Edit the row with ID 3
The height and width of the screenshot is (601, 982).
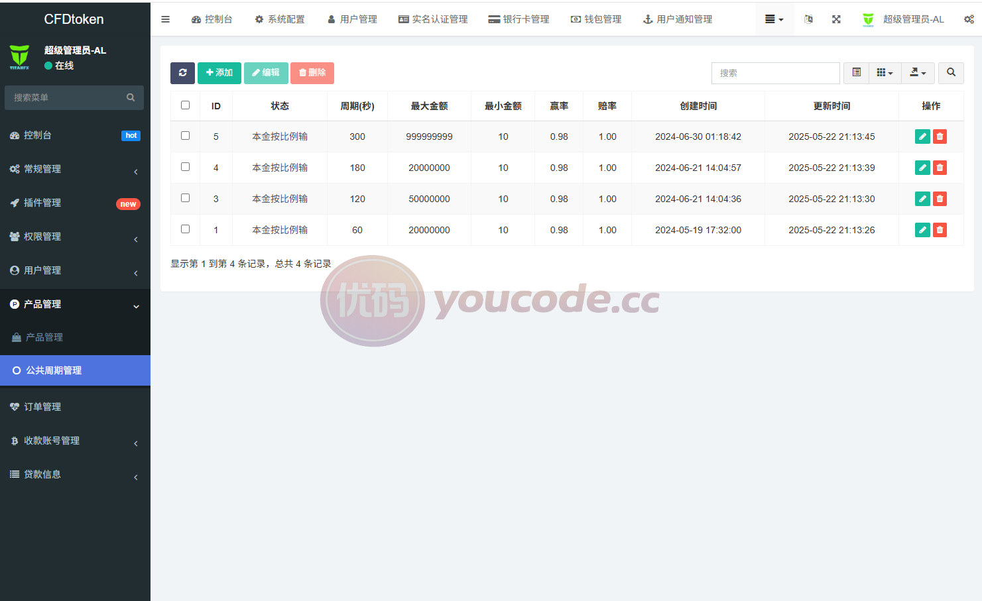(922, 199)
